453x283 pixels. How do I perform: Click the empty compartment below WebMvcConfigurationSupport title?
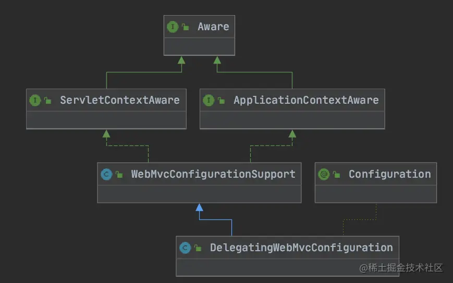[199, 194]
